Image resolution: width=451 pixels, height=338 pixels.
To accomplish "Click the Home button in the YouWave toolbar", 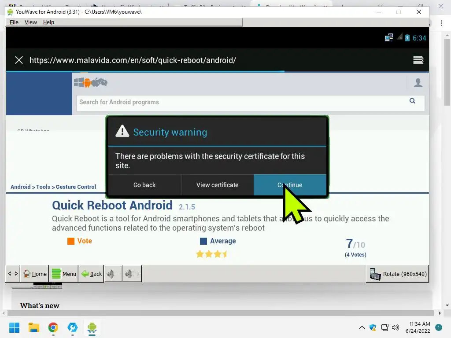I will [35, 274].
